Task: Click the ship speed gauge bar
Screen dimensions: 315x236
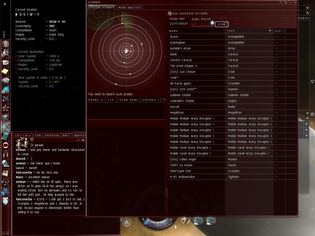Action: pos(157,224)
